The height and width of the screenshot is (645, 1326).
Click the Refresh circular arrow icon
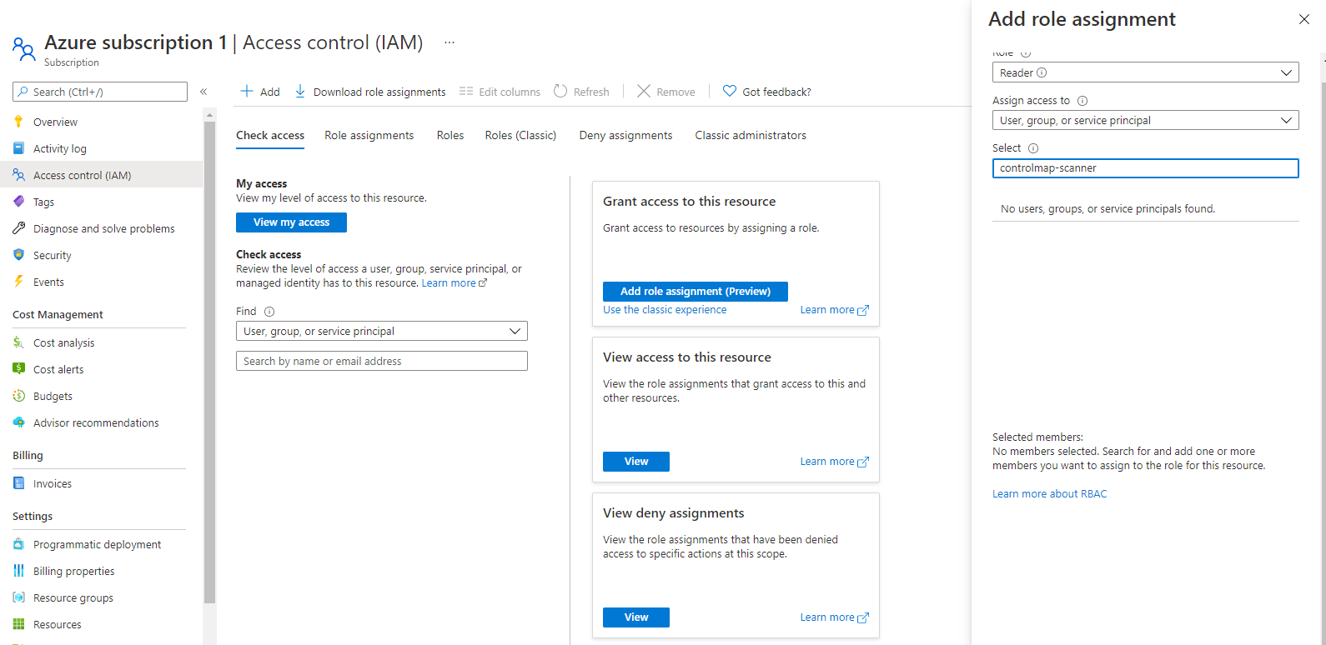[560, 91]
